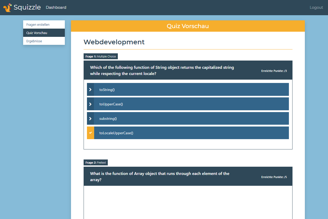Click the String object capitalized question text

coord(162,70)
